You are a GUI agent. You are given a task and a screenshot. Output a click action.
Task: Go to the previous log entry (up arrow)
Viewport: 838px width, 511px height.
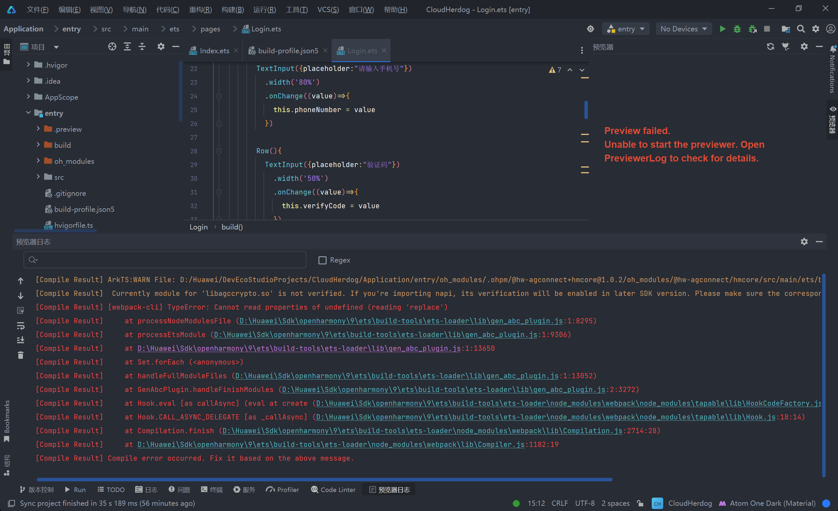pyautogui.click(x=20, y=281)
